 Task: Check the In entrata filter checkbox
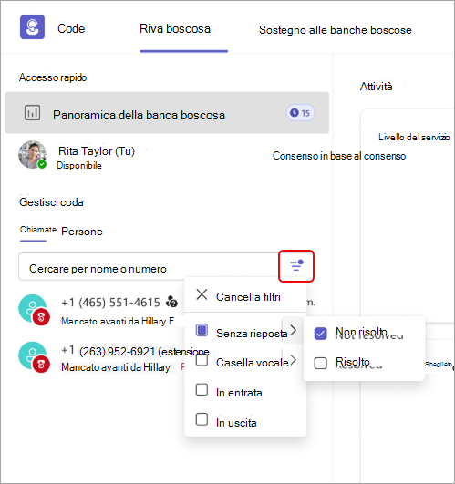[202, 389]
